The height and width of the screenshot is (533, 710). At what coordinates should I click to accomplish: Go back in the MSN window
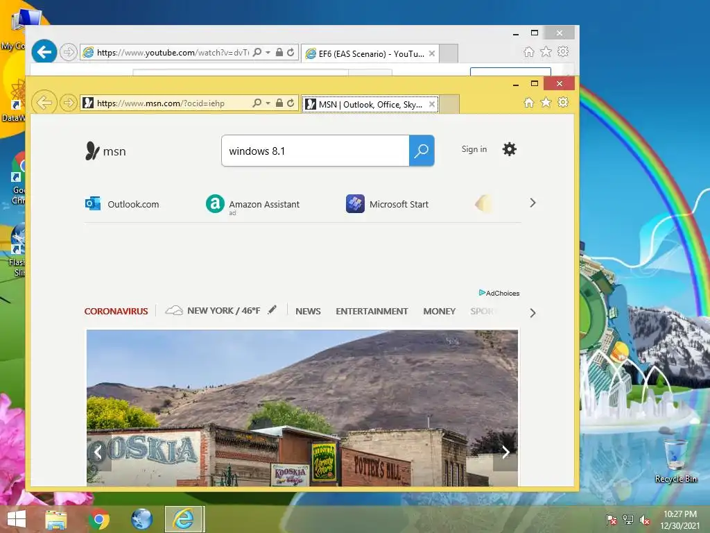(x=44, y=103)
